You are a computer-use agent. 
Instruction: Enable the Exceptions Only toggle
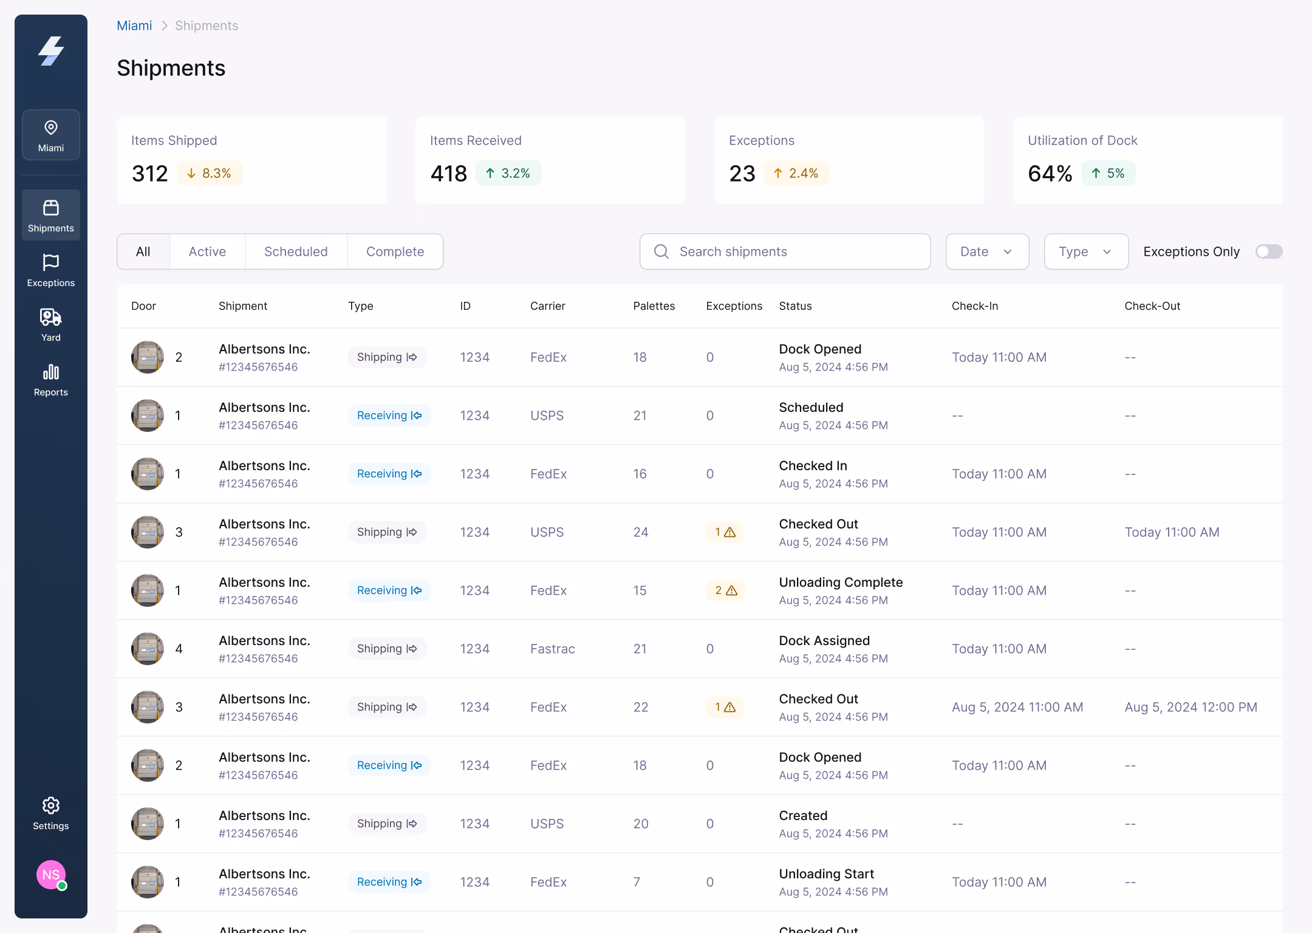coord(1268,251)
